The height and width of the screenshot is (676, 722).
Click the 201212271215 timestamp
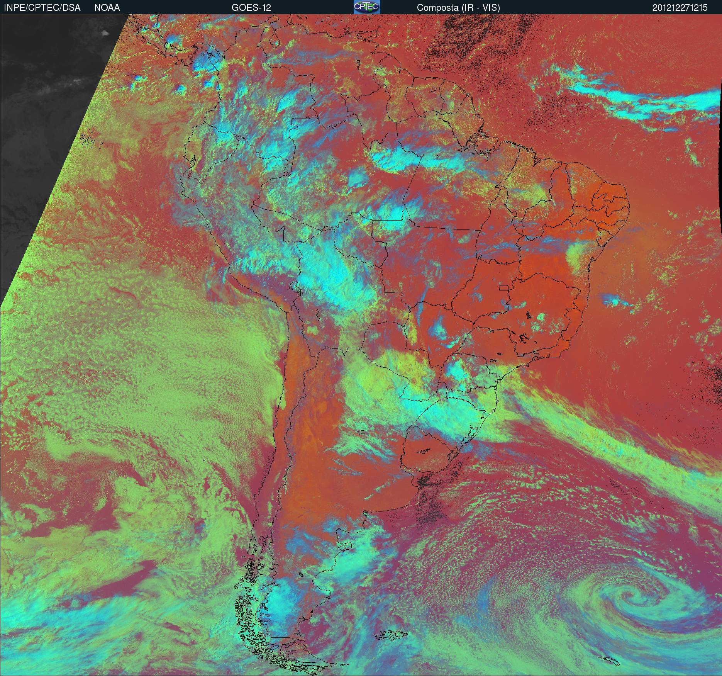pos(680,8)
